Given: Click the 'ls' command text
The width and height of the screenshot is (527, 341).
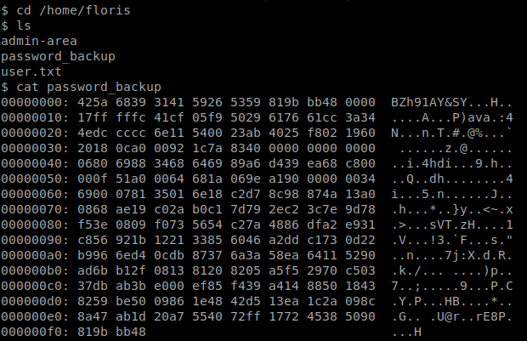Looking at the screenshot, I should (24, 26).
